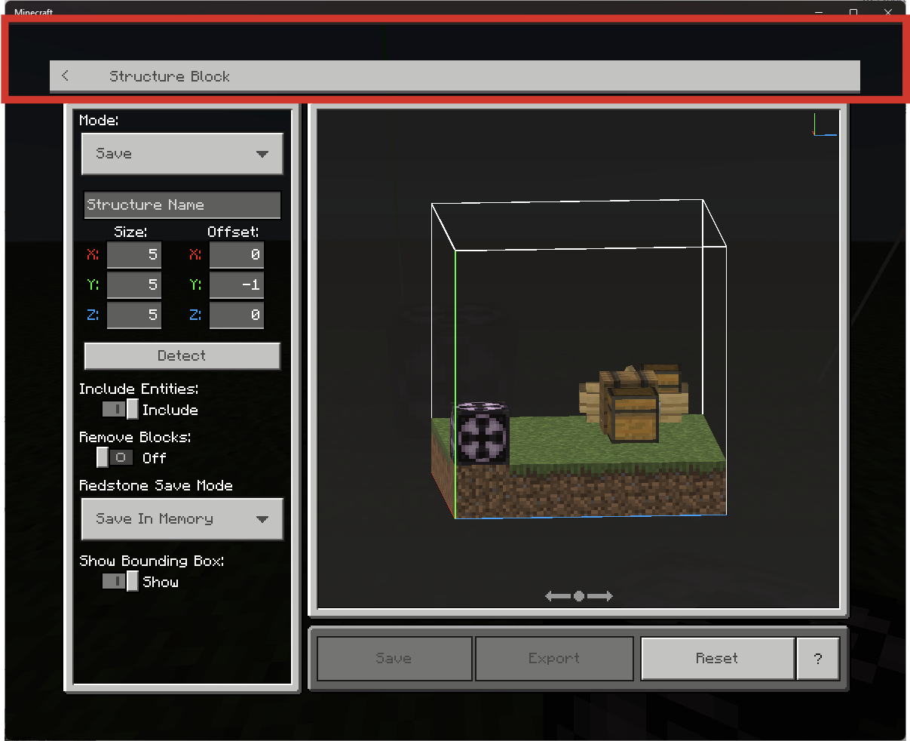
Task: Click the XYZ axis indicator in preview corner
Action: (824, 125)
